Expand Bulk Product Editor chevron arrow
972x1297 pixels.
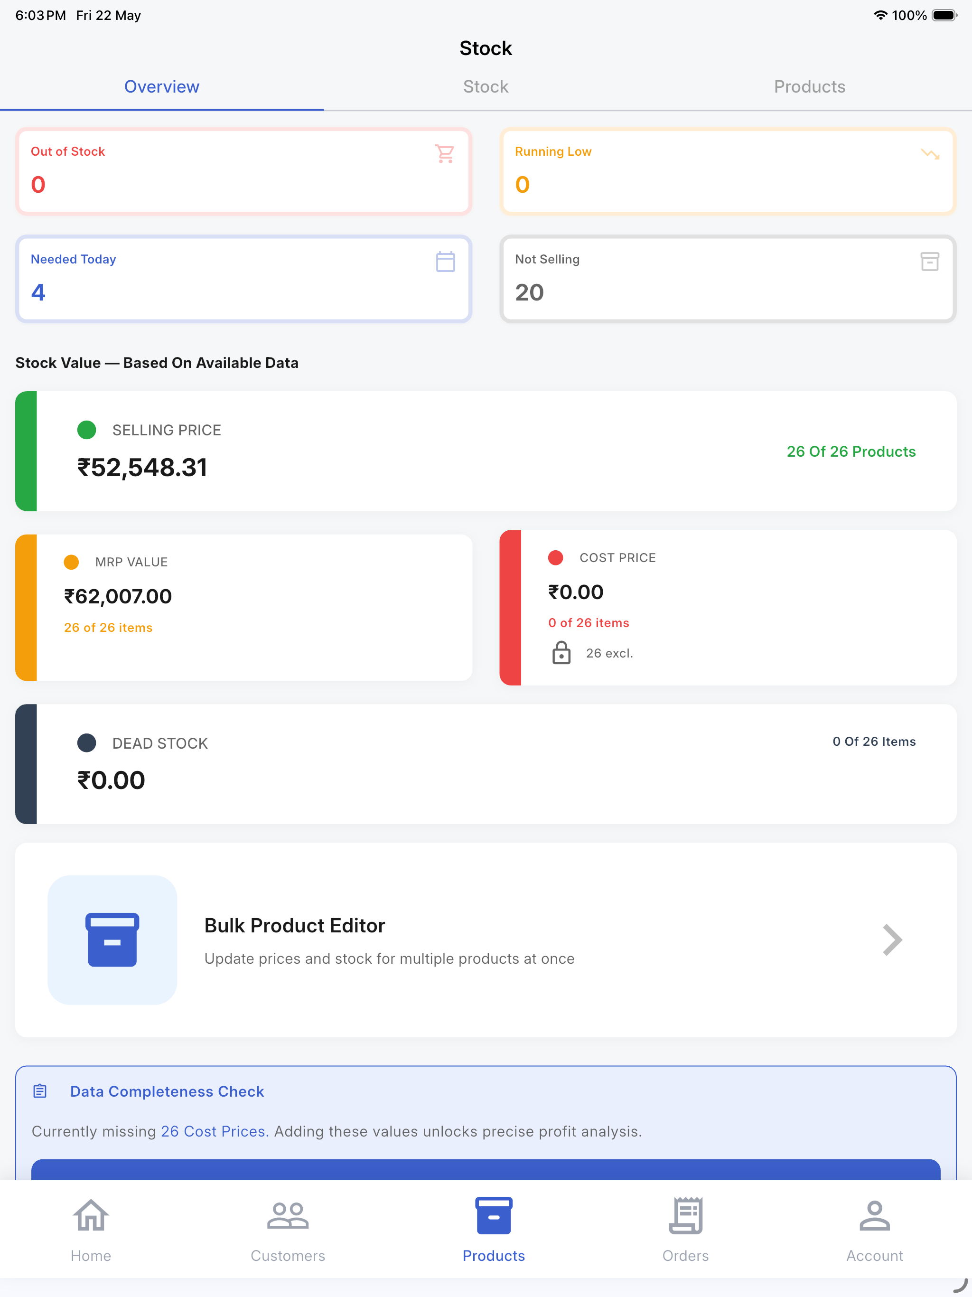pyautogui.click(x=892, y=940)
